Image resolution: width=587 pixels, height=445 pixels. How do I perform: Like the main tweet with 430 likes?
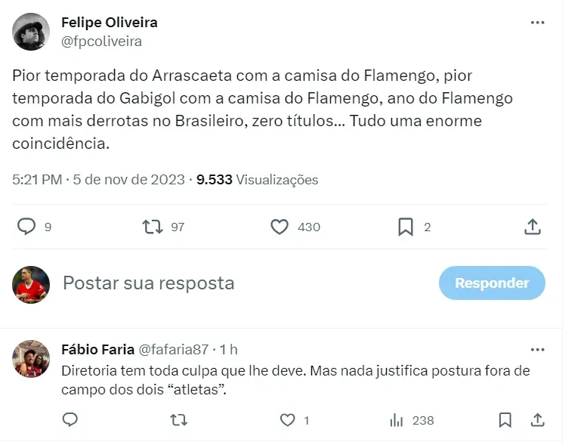click(x=280, y=227)
